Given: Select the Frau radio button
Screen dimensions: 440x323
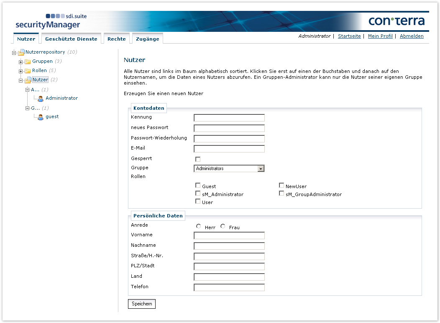Looking at the screenshot, I should point(223,227).
